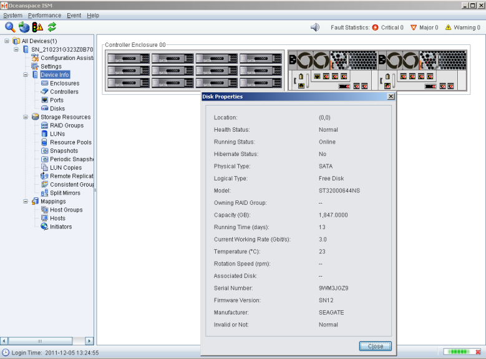486x359 pixels.
Task: Click the green Refresh arrows icon
Action: (x=52, y=27)
